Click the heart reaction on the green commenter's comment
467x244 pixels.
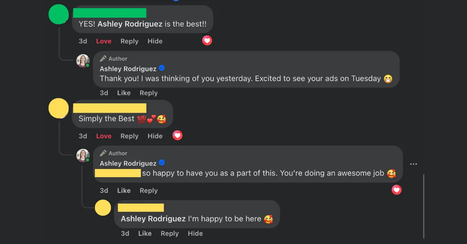tap(207, 40)
